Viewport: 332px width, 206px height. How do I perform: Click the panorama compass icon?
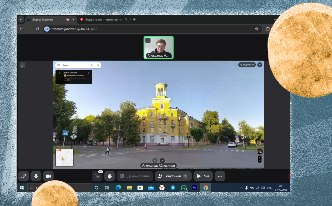(x=260, y=151)
